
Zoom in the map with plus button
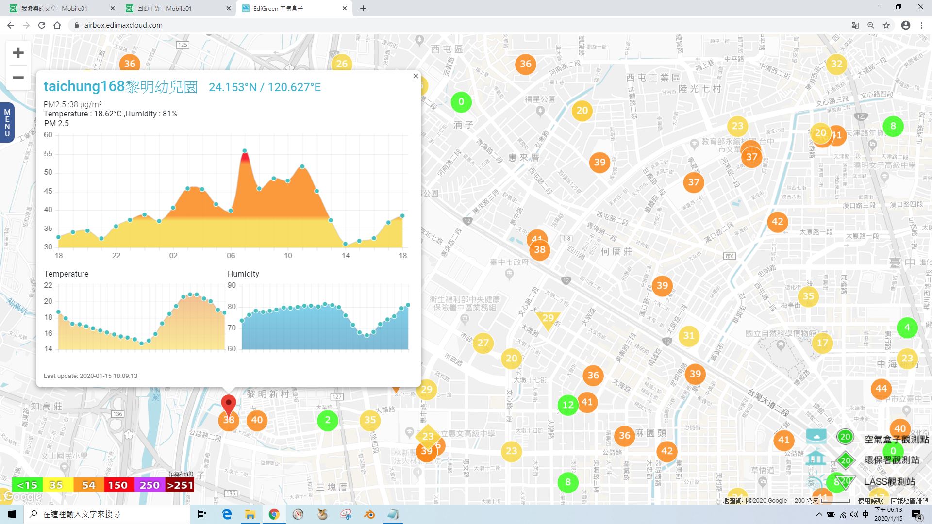coord(18,53)
